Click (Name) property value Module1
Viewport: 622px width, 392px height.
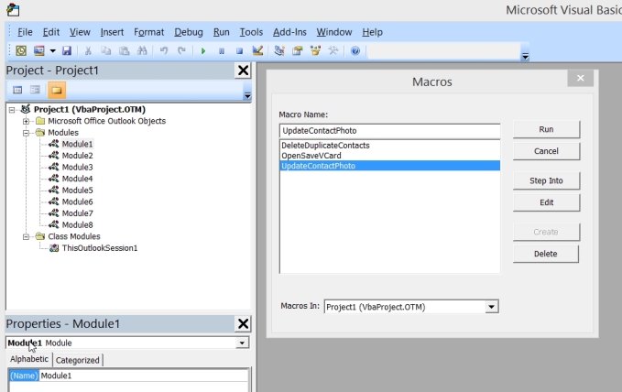click(x=144, y=376)
